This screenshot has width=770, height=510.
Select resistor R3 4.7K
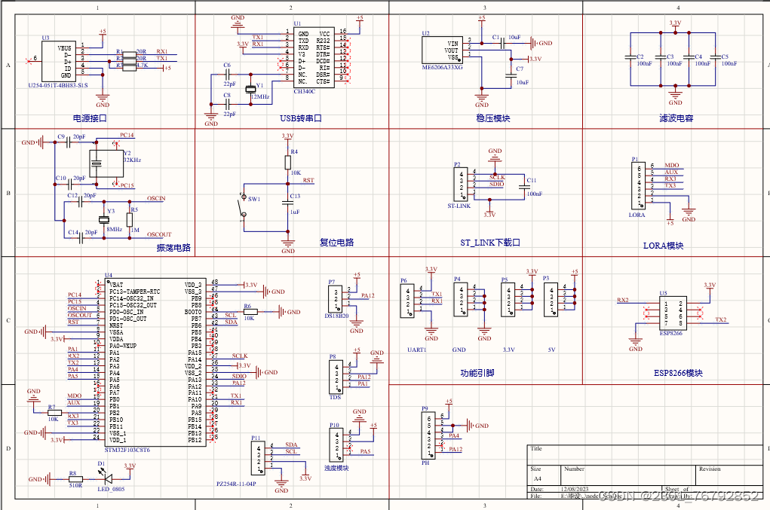pyautogui.click(x=129, y=67)
